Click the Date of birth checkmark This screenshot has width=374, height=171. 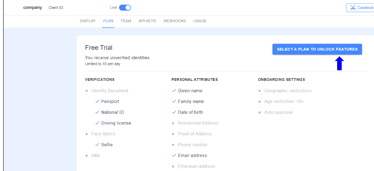(174, 112)
